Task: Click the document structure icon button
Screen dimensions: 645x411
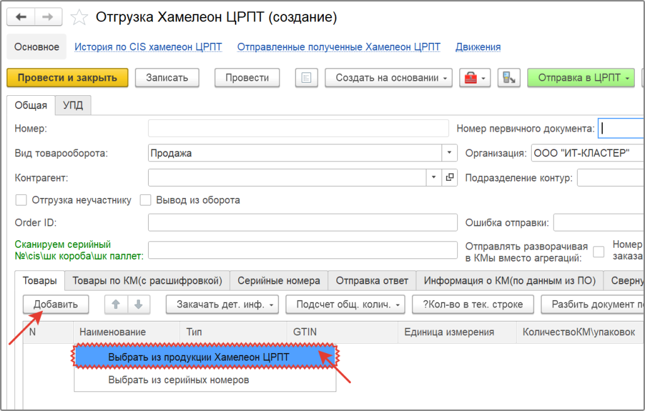Action: 509,78
